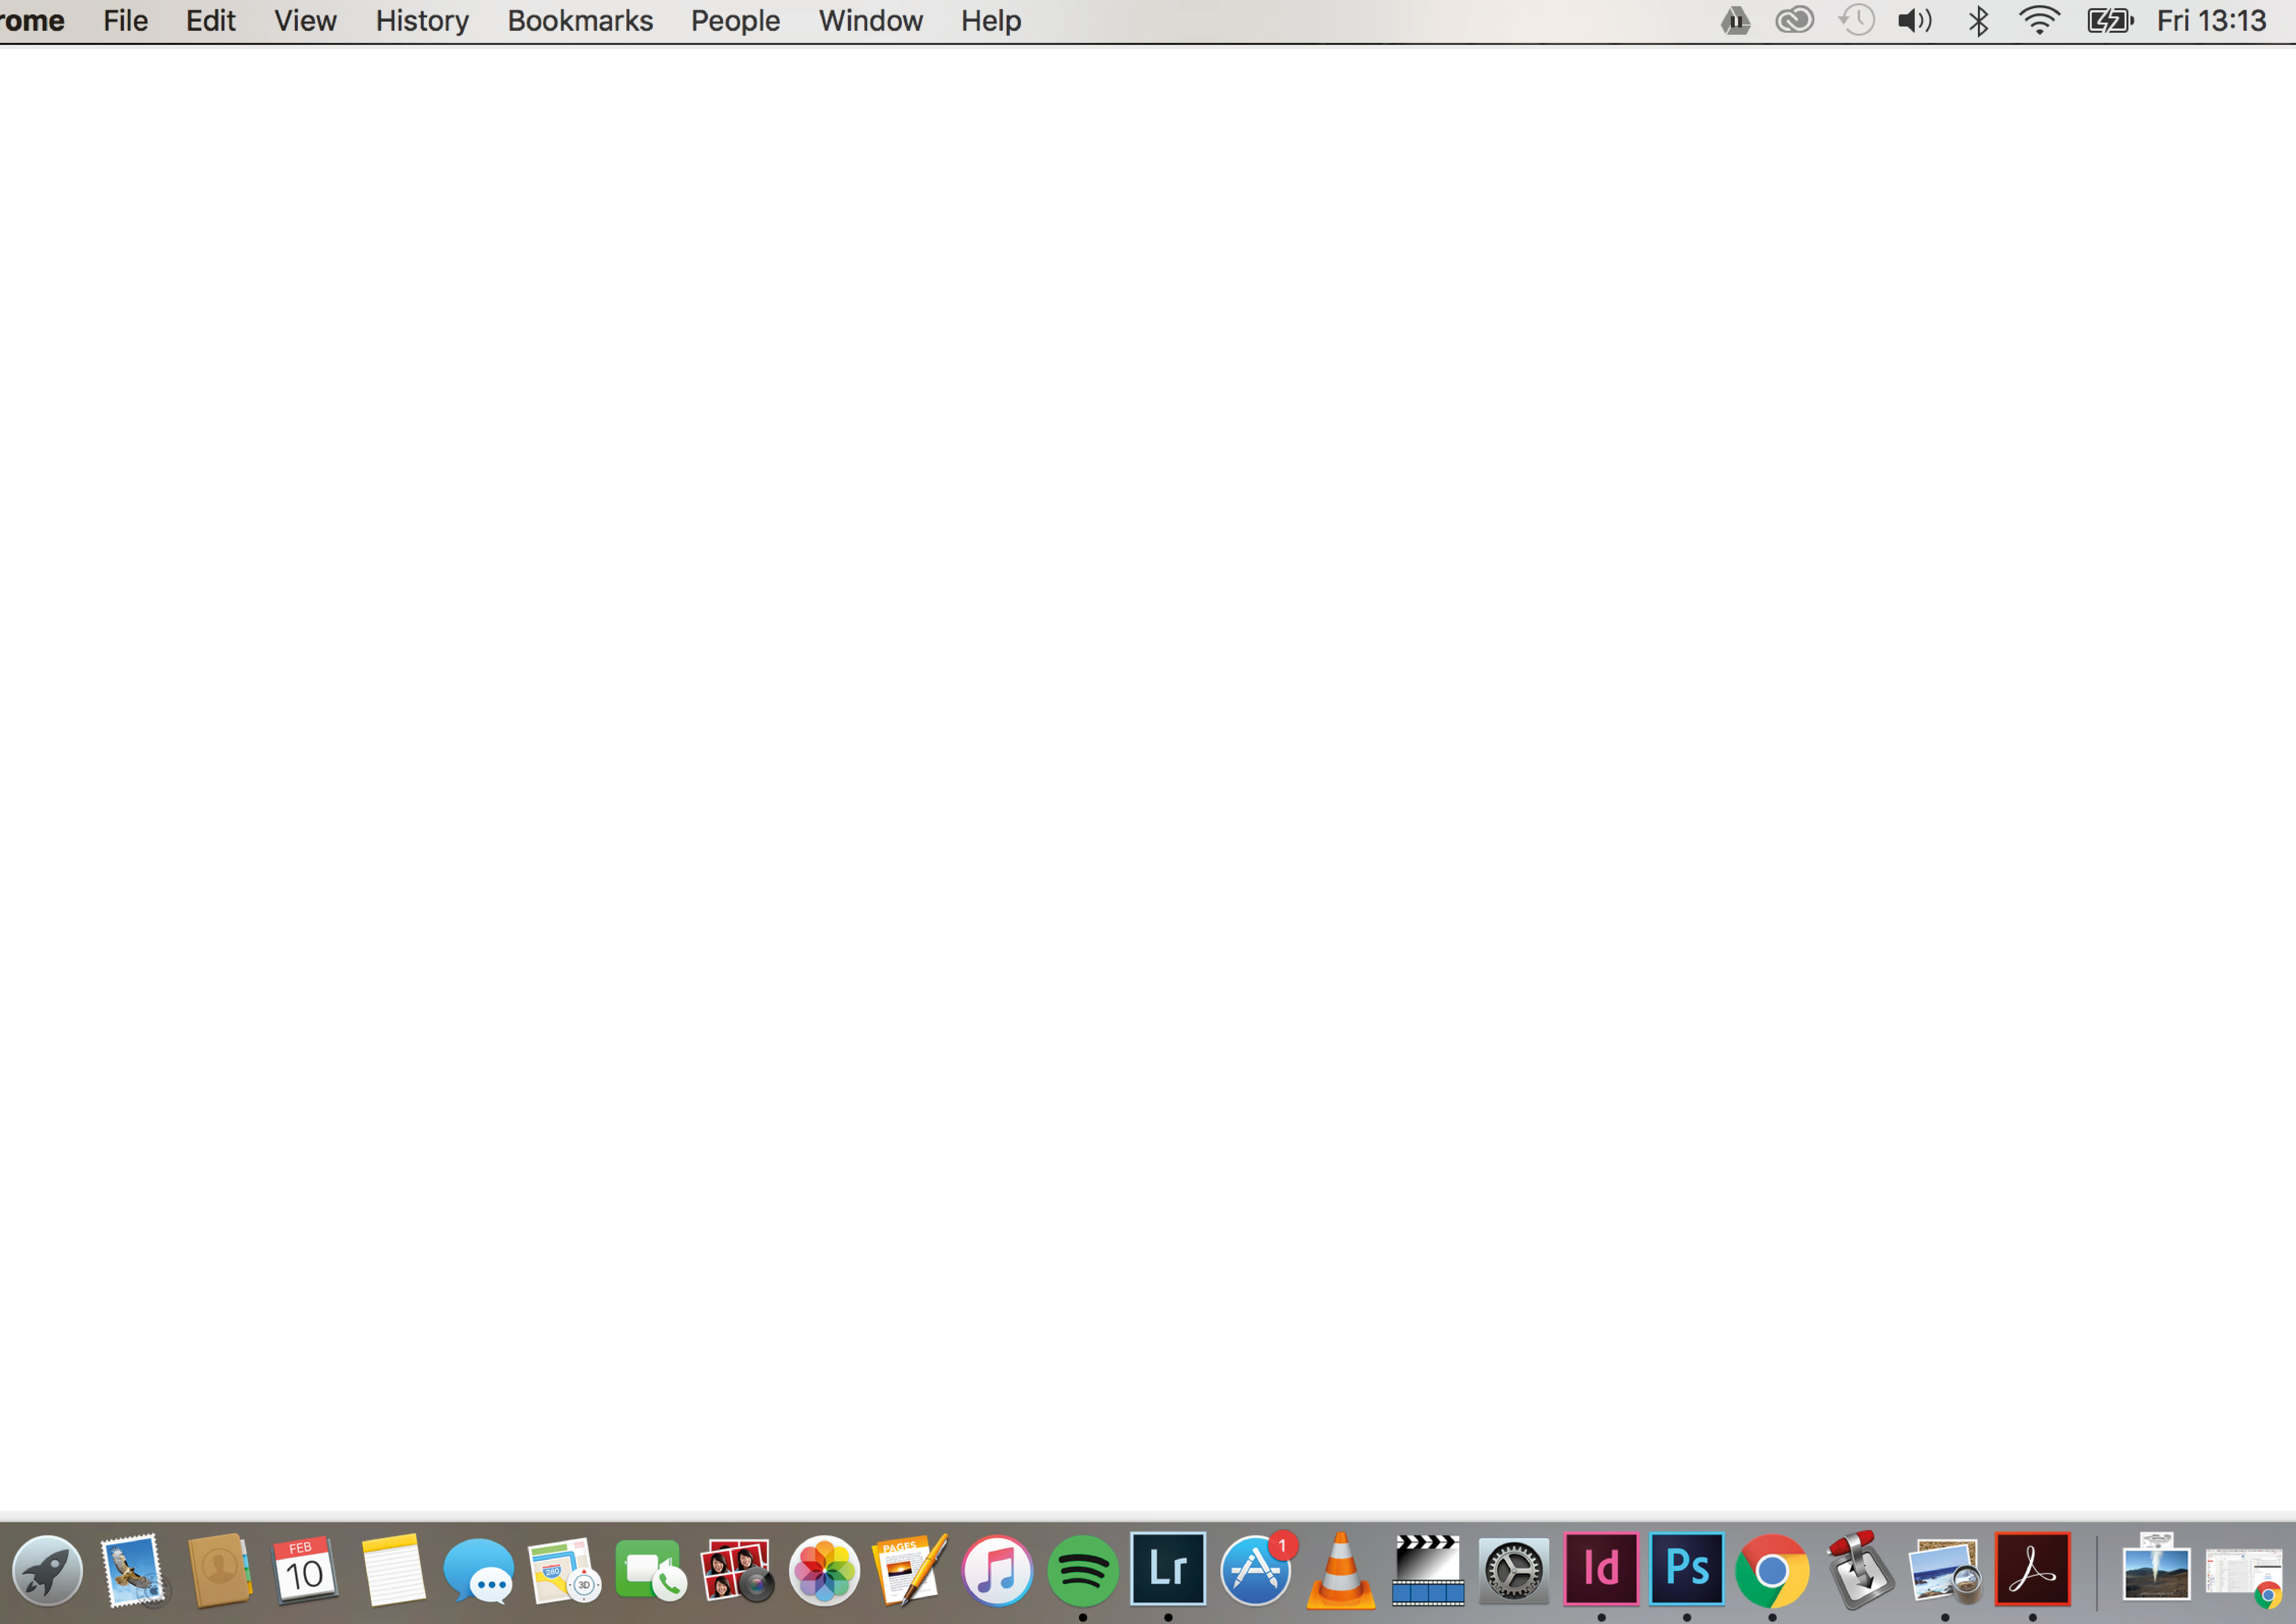Open Lightroom from the dock
2296x1624 pixels.
(x=1168, y=1569)
